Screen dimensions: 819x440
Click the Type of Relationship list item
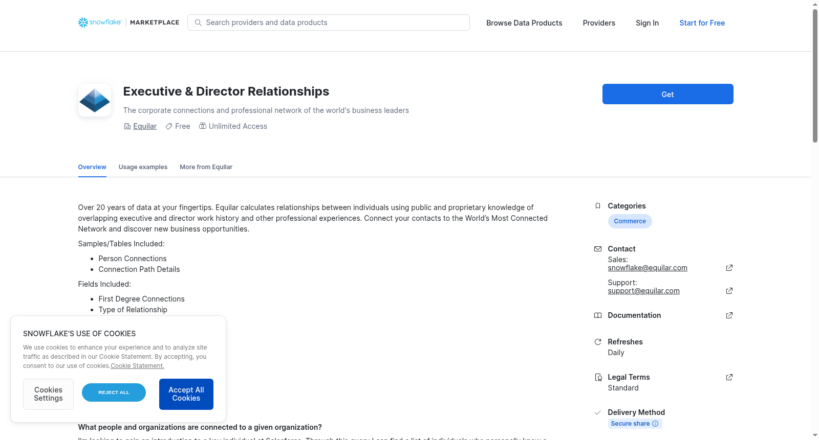pyautogui.click(x=133, y=310)
